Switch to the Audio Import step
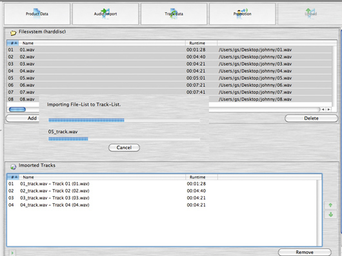The width and height of the screenshot is (342, 256). (x=106, y=14)
